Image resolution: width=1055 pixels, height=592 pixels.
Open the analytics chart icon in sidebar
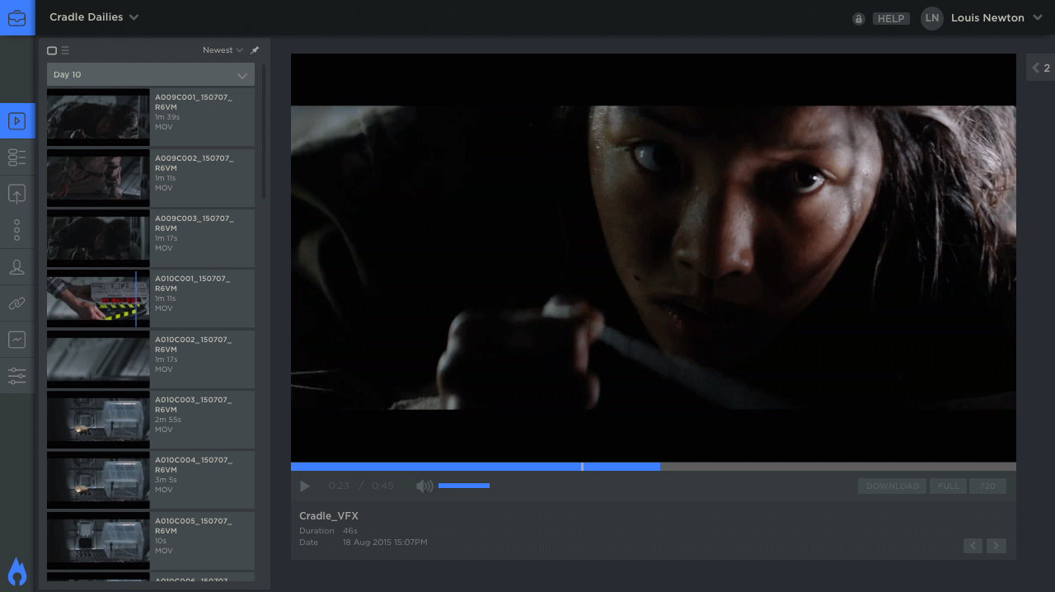click(x=16, y=339)
